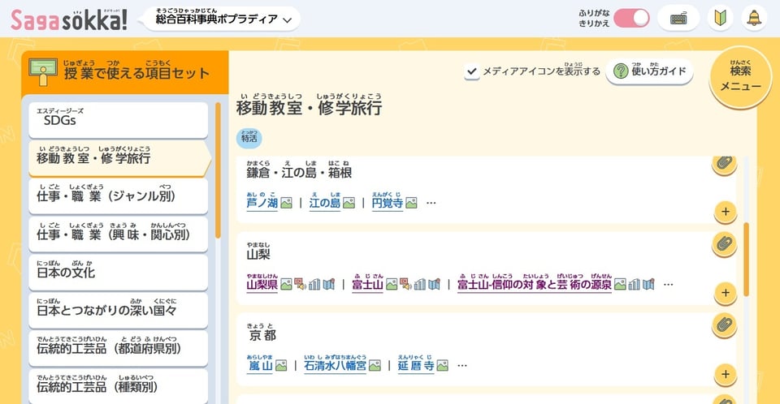Click the paperclip icon for 山梨

click(725, 244)
